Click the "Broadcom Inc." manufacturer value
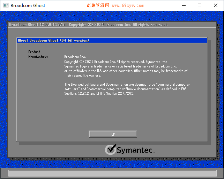 (x=75, y=57)
